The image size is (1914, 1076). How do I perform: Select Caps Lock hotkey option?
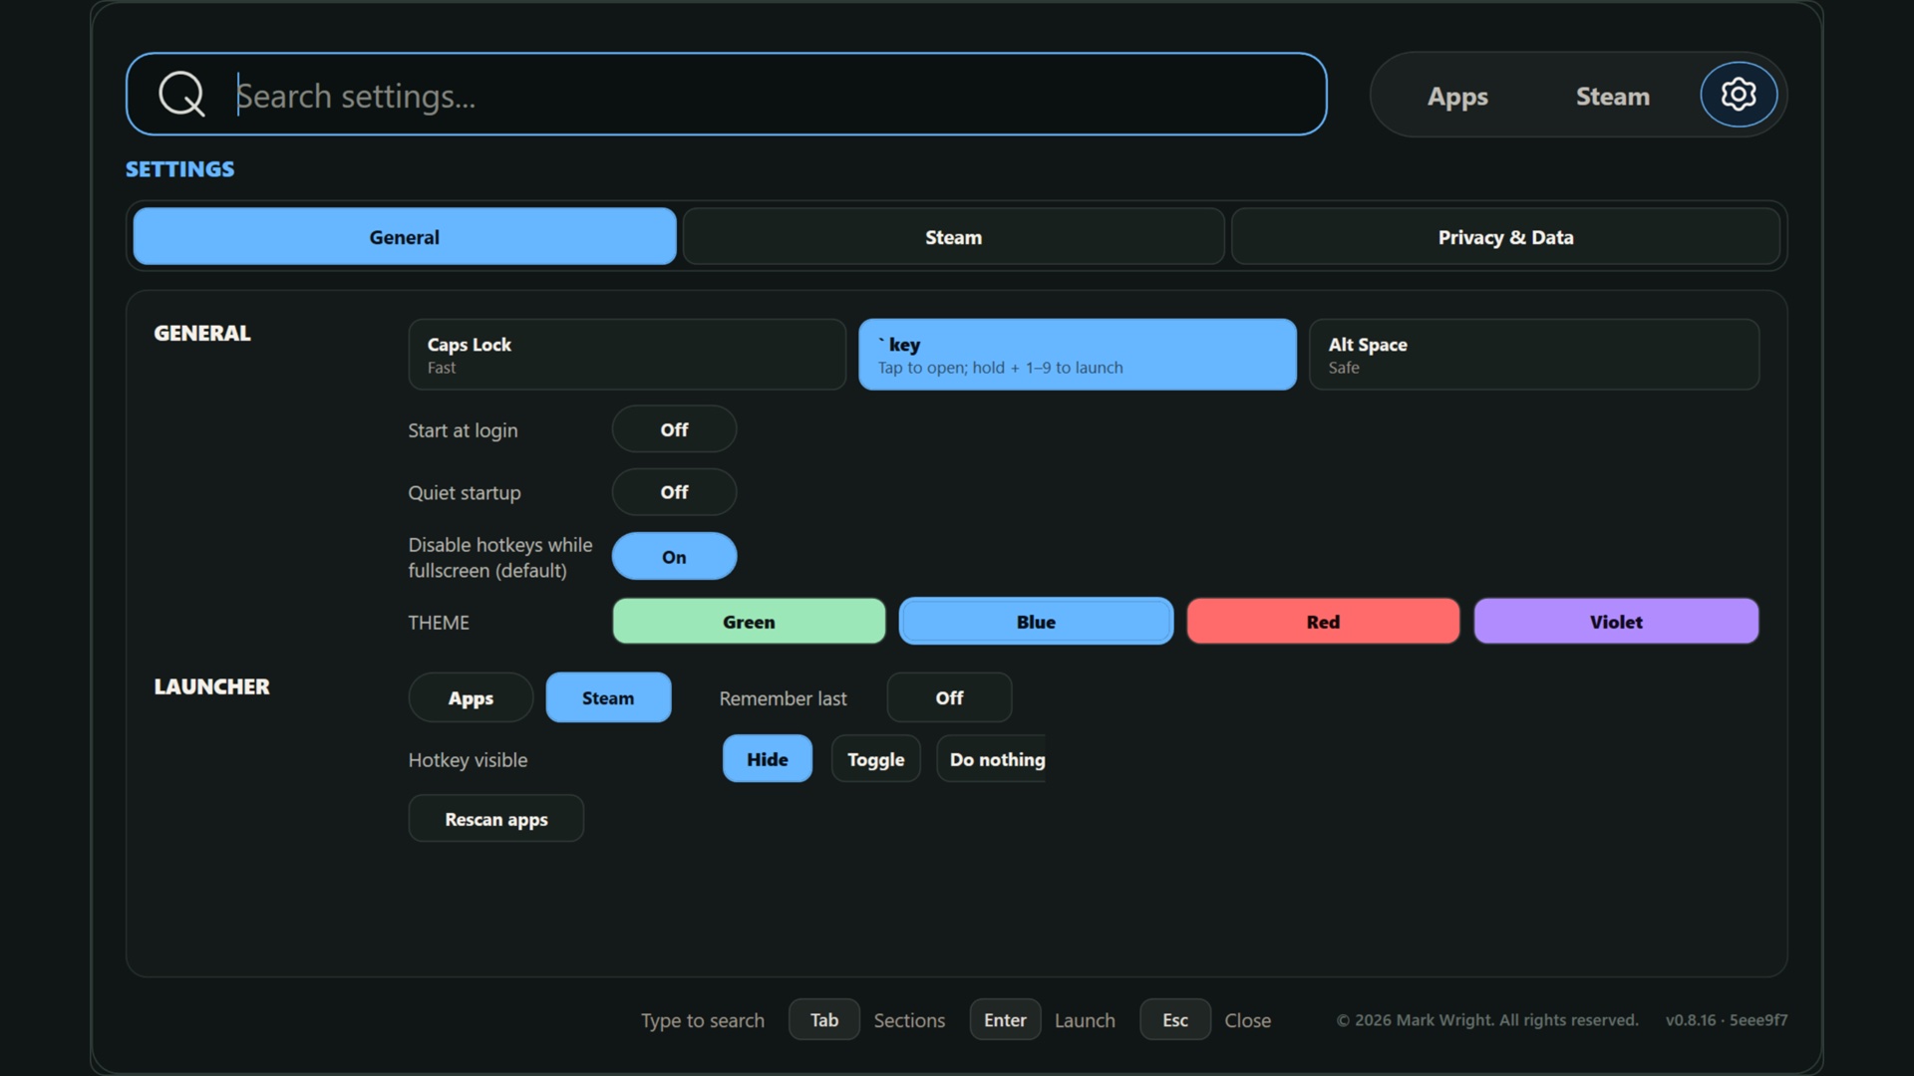(x=627, y=355)
